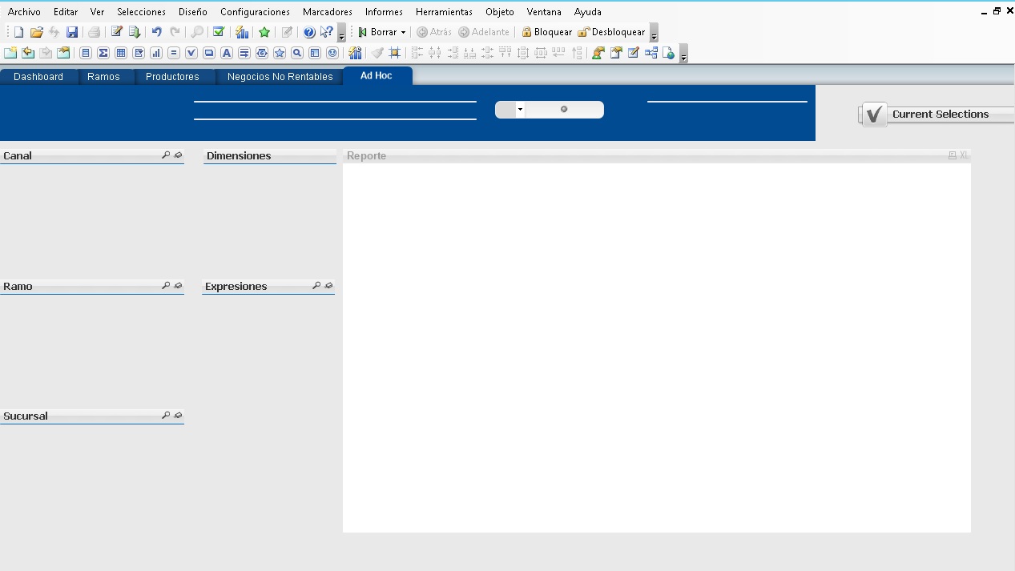Clear selections in the Sucursal list box
Screen dimensions: 1015x571
click(178, 415)
